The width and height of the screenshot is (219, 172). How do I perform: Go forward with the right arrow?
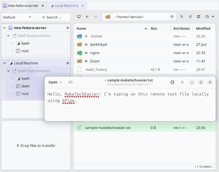tap(96, 17)
